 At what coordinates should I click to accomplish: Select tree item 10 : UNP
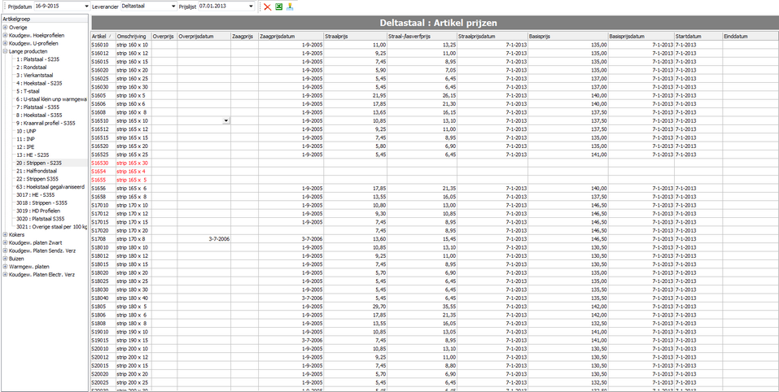tap(26, 131)
